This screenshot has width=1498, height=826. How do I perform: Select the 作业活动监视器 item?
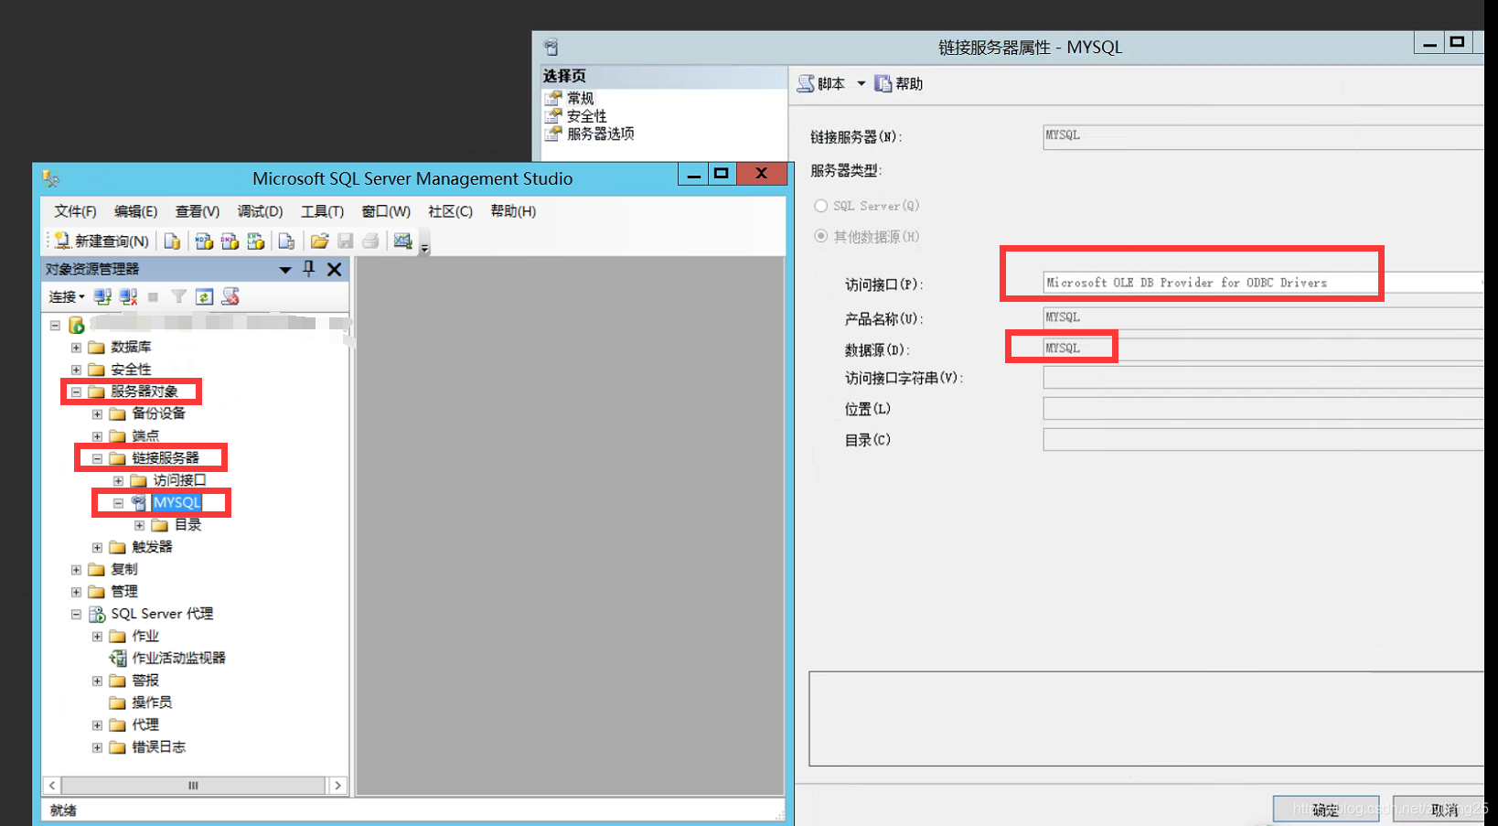178,658
